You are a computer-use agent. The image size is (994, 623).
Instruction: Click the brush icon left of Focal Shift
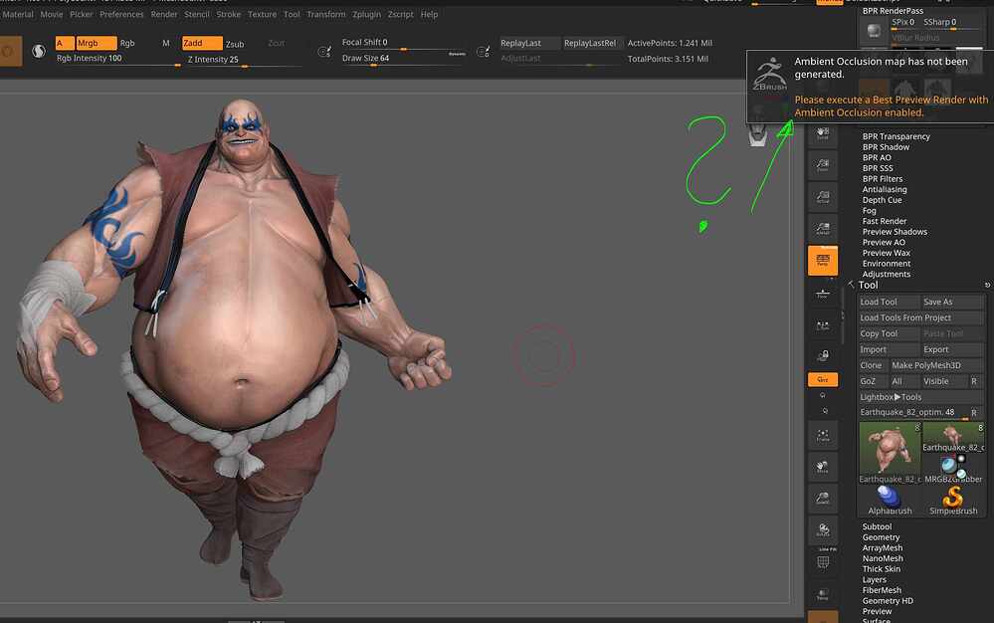coord(324,52)
